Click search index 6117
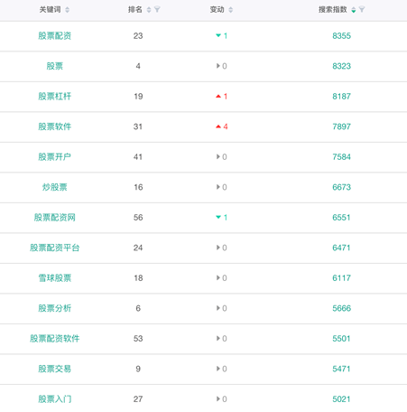The height and width of the screenshot is (412, 407). click(342, 278)
